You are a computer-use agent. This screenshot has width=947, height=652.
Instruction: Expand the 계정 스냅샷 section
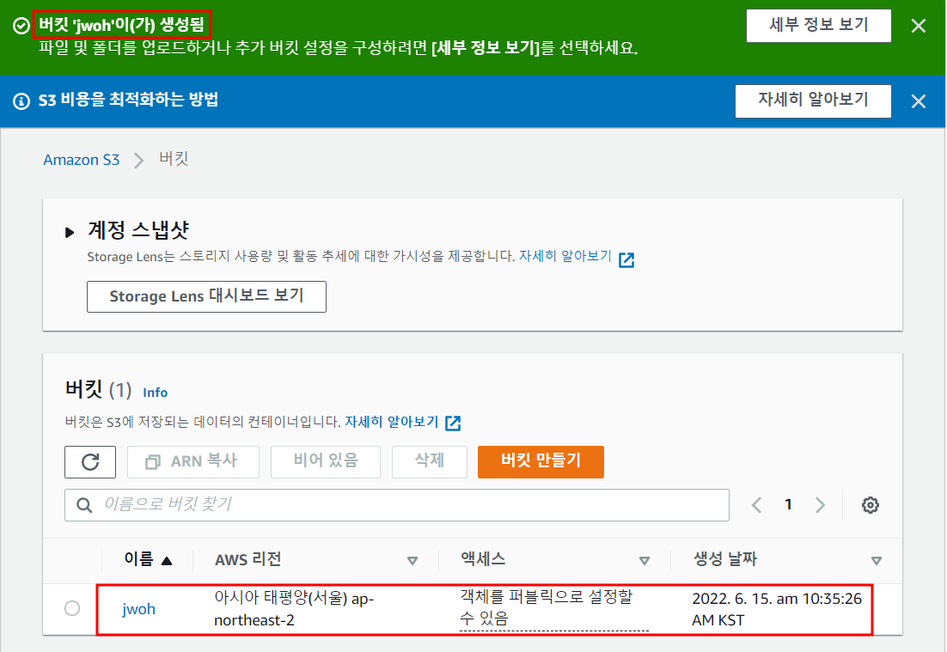70,232
